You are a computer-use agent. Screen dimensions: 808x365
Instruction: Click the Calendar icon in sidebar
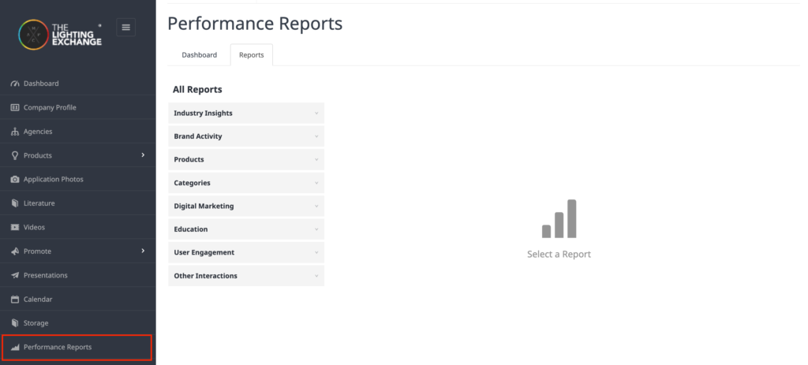(x=15, y=299)
